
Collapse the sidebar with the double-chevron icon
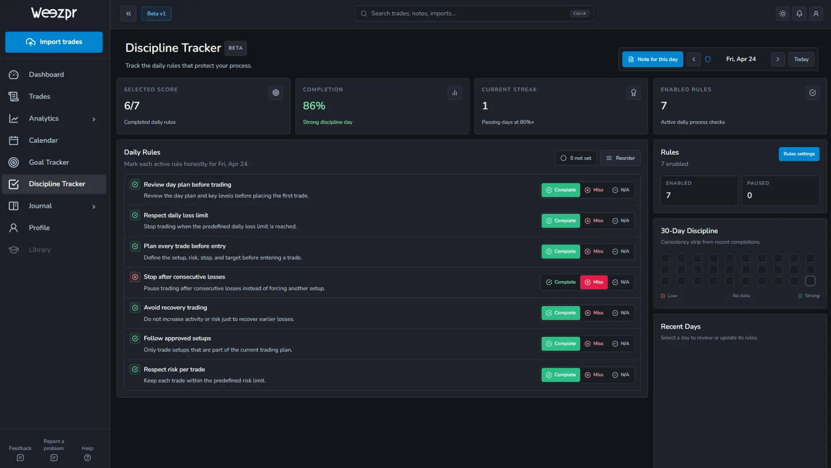click(x=128, y=14)
